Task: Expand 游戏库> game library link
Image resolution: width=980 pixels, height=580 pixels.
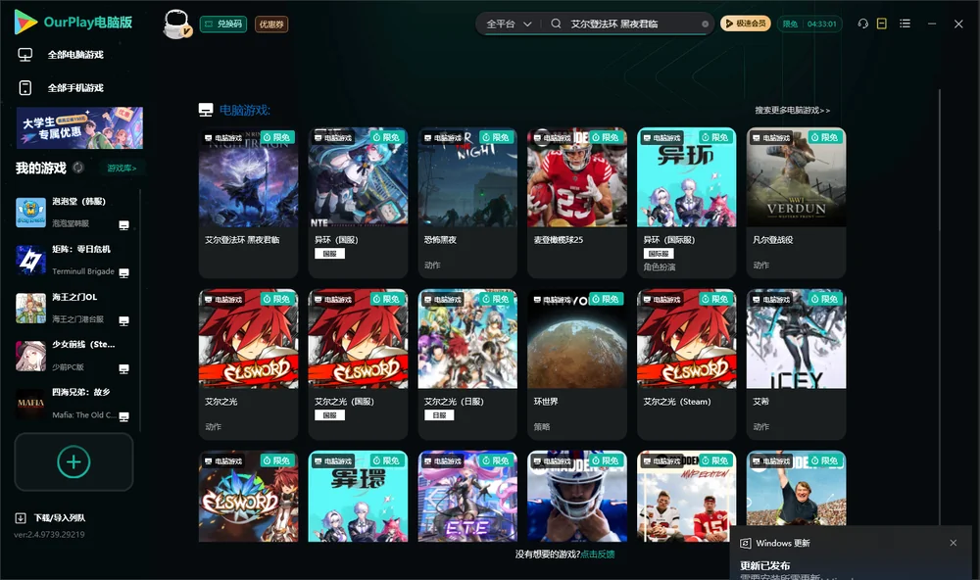Action: coord(122,169)
